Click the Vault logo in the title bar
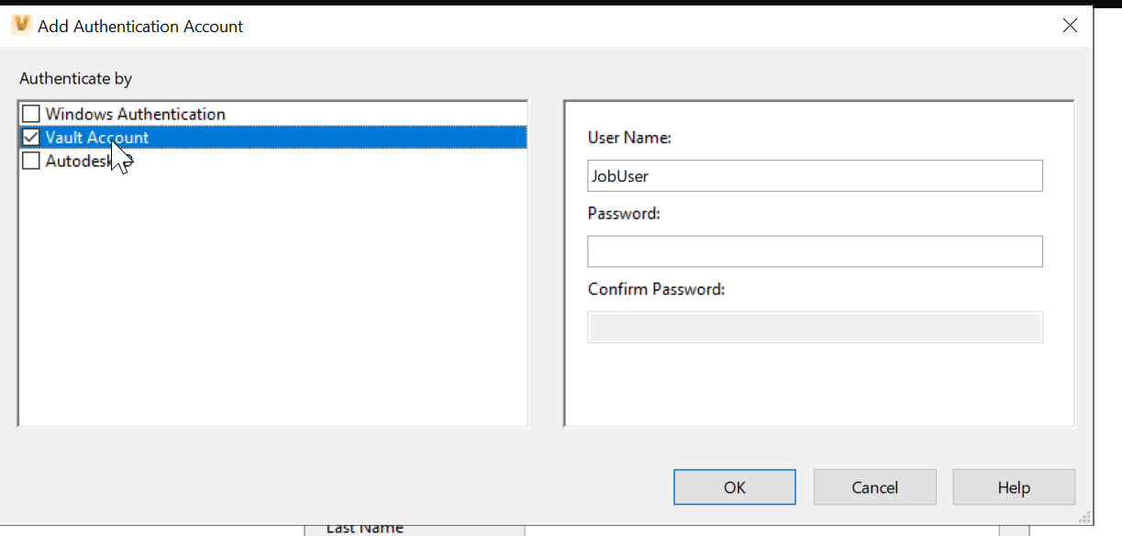Screen dimensions: 1122x536 click(20, 25)
